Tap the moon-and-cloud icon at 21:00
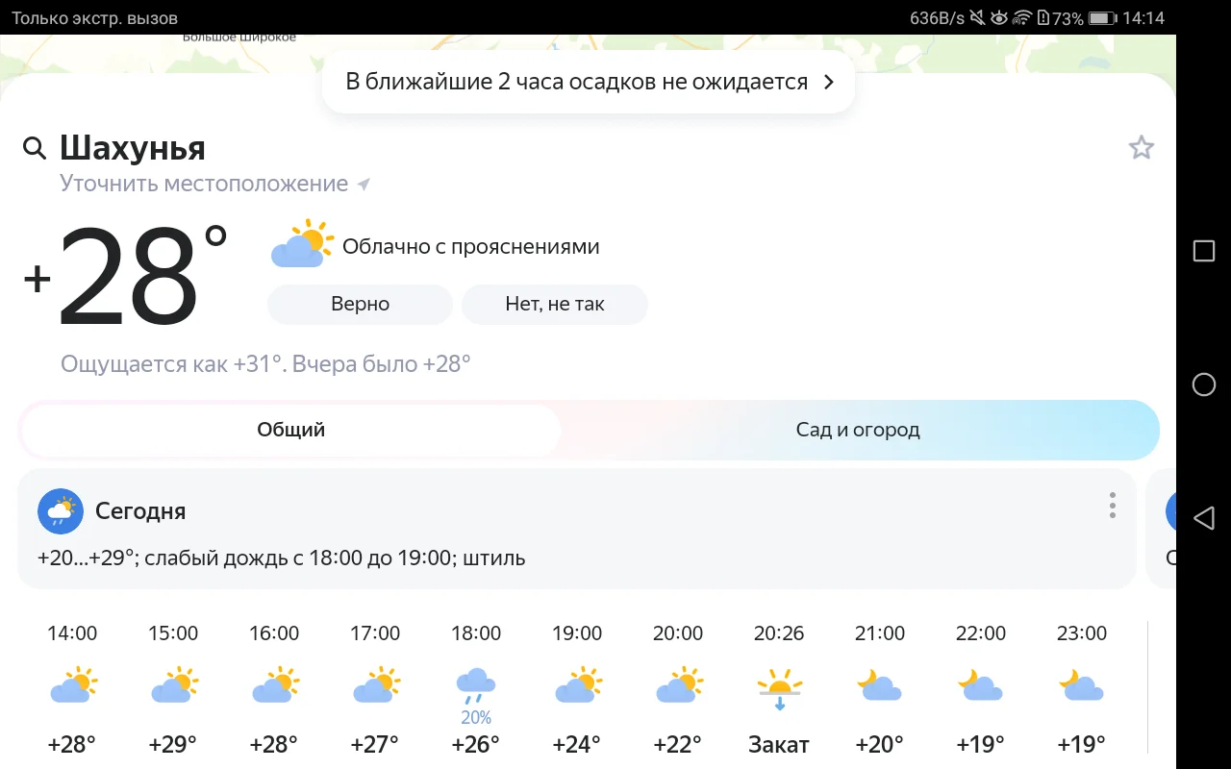This screenshot has height=769, width=1231. pos(879,684)
